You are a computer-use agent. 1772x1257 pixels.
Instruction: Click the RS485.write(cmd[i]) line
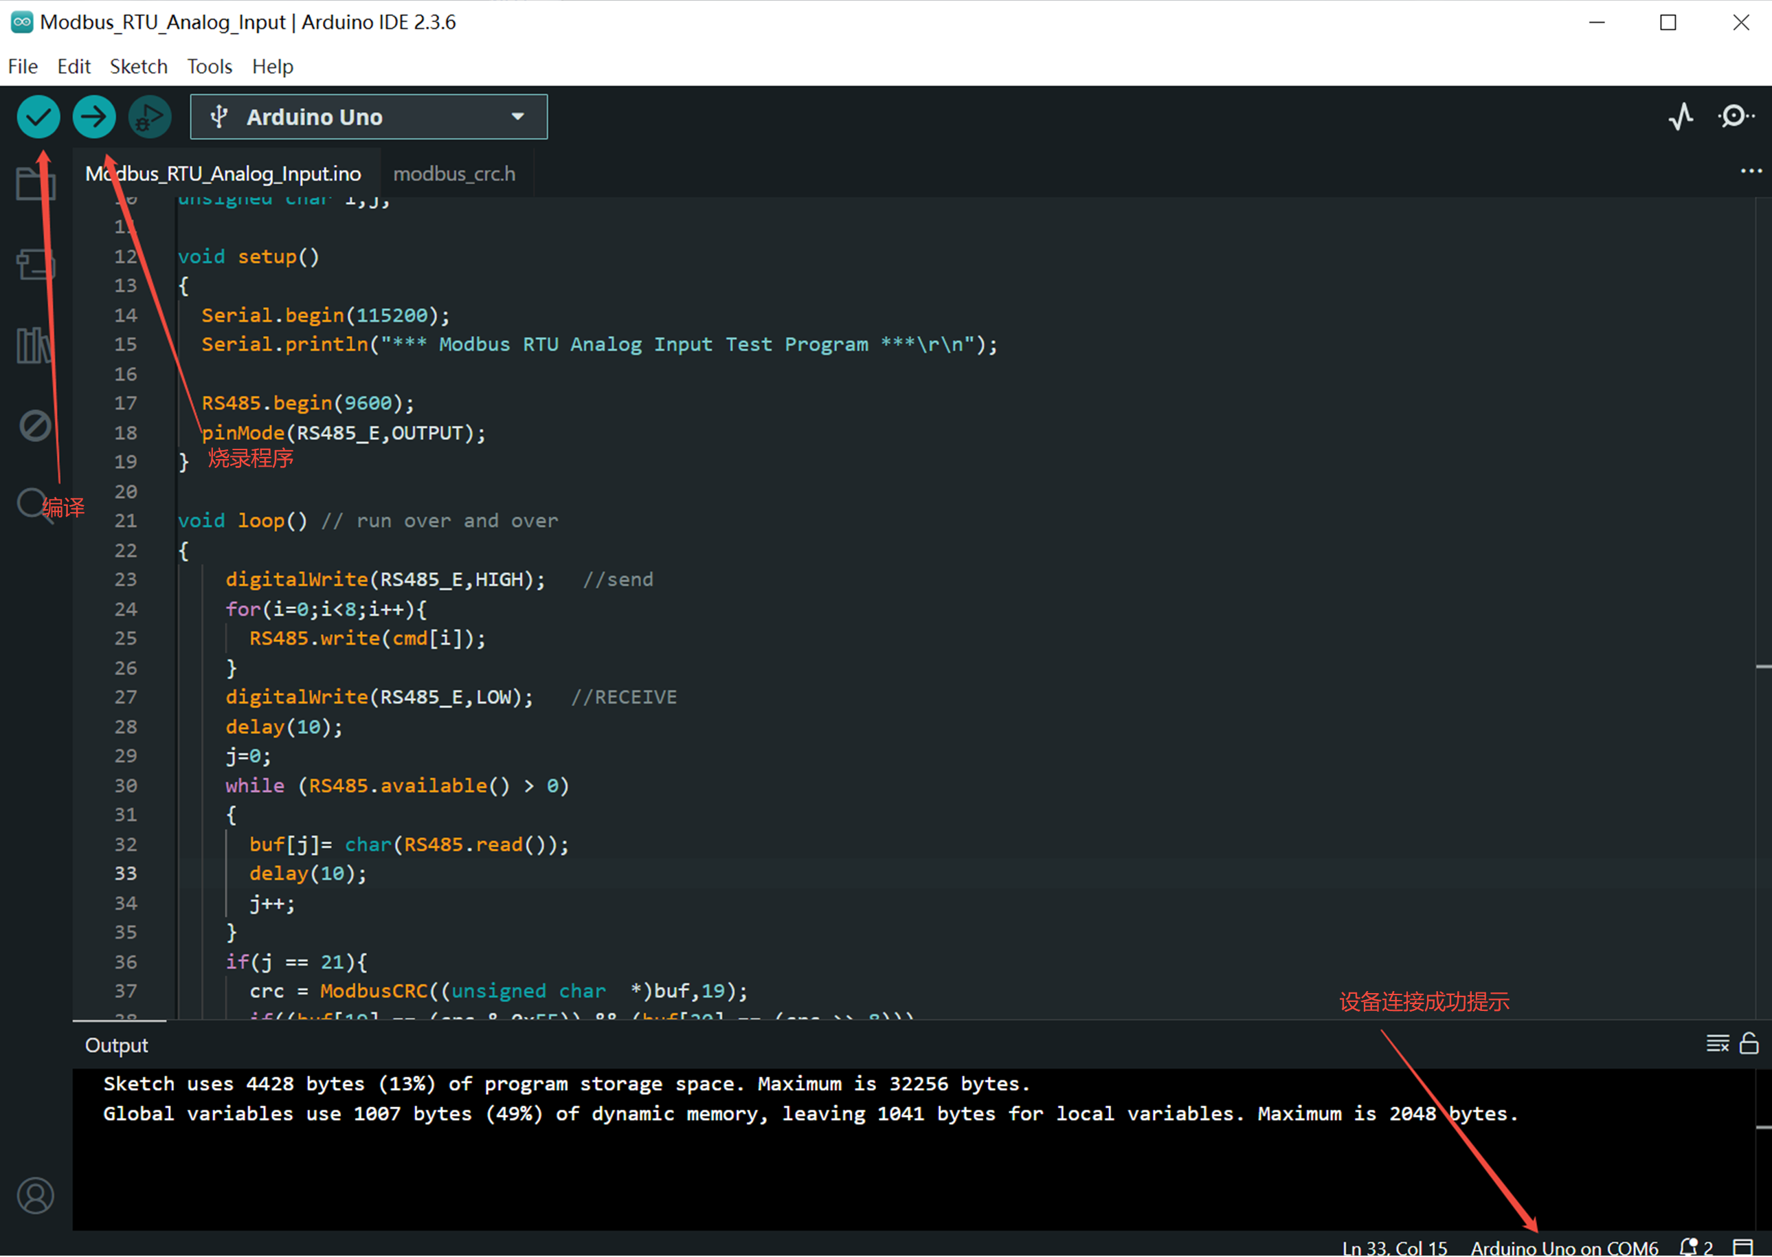point(367,638)
